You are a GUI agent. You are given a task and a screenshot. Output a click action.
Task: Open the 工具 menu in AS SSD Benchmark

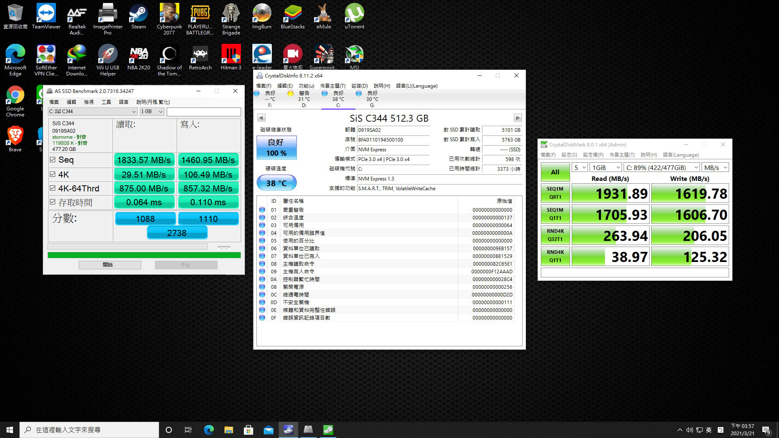click(x=106, y=102)
